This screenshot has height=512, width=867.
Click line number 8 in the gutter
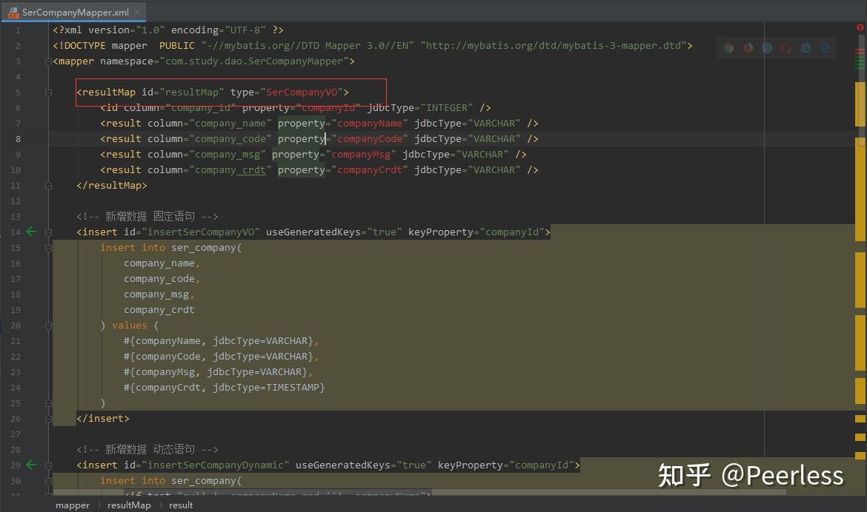click(x=19, y=139)
